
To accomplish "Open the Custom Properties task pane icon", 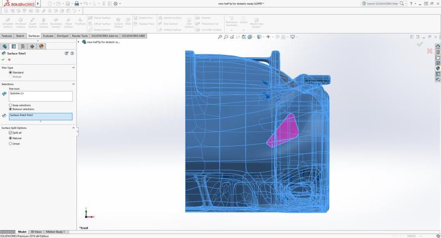I will pyautogui.click(x=438, y=74).
